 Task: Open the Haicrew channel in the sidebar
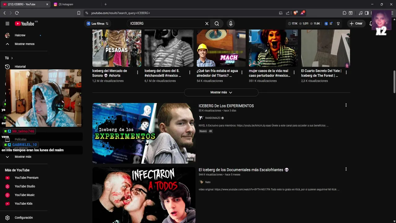tap(20, 35)
